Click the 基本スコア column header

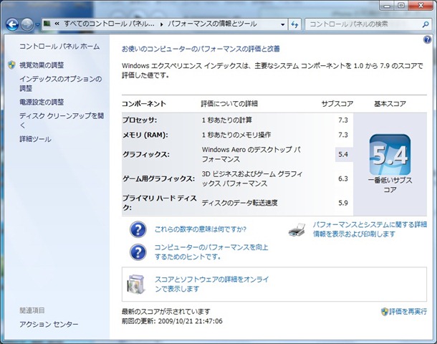point(390,104)
